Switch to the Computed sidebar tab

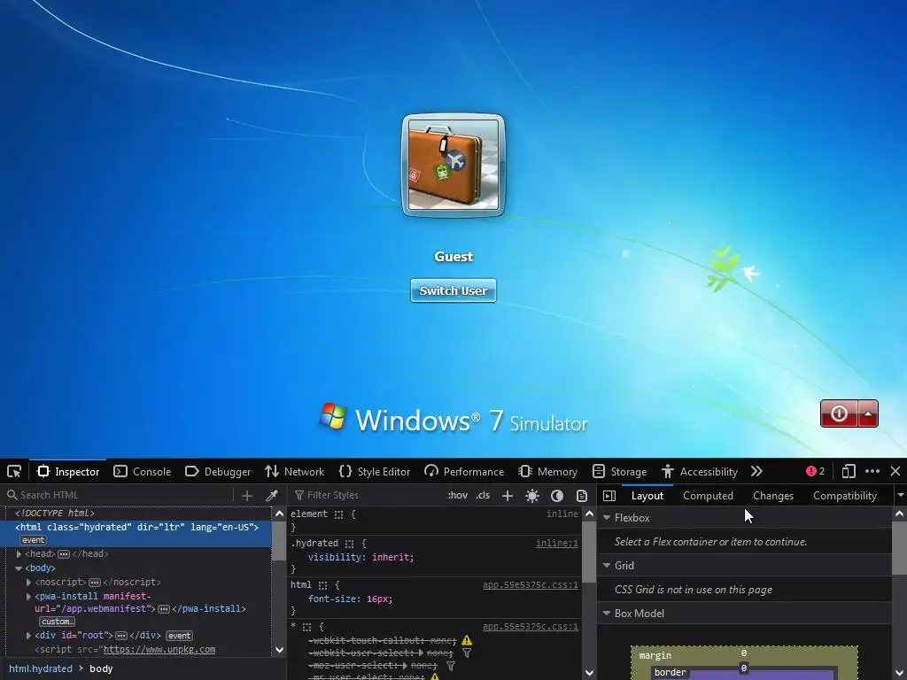pos(708,496)
